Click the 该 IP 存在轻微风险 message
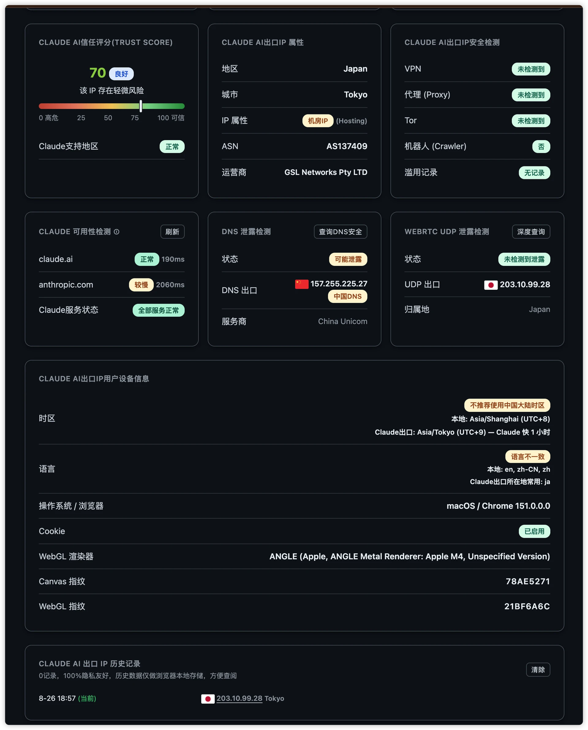The width and height of the screenshot is (588, 730). tap(111, 90)
